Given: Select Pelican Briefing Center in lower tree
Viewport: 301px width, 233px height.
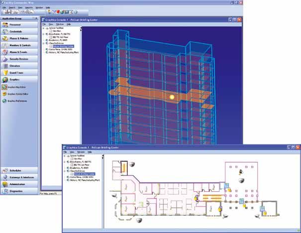Looking at the screenshot, I should point(85,174).
